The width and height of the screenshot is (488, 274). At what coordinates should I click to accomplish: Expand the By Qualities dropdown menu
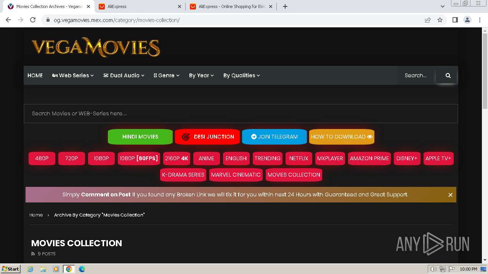[242, 75]
